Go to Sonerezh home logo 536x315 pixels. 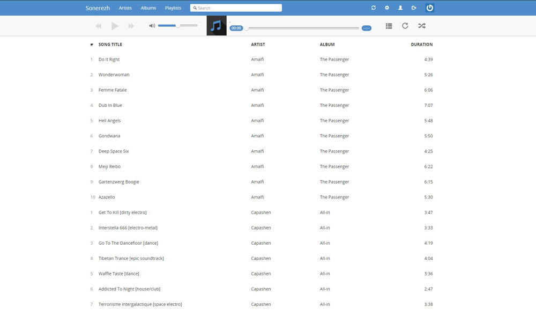[98, 8]
